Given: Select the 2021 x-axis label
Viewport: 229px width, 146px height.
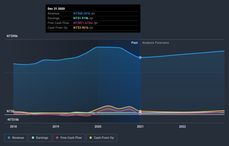Looking at the screenshot, I should [x=140, y=126].
